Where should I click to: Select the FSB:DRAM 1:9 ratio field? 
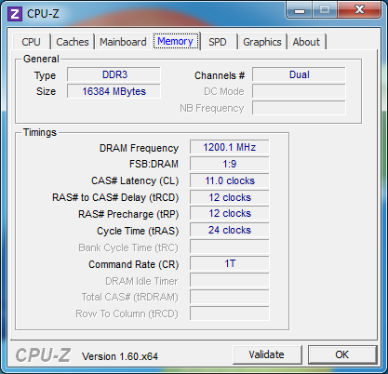coord(230,164)
